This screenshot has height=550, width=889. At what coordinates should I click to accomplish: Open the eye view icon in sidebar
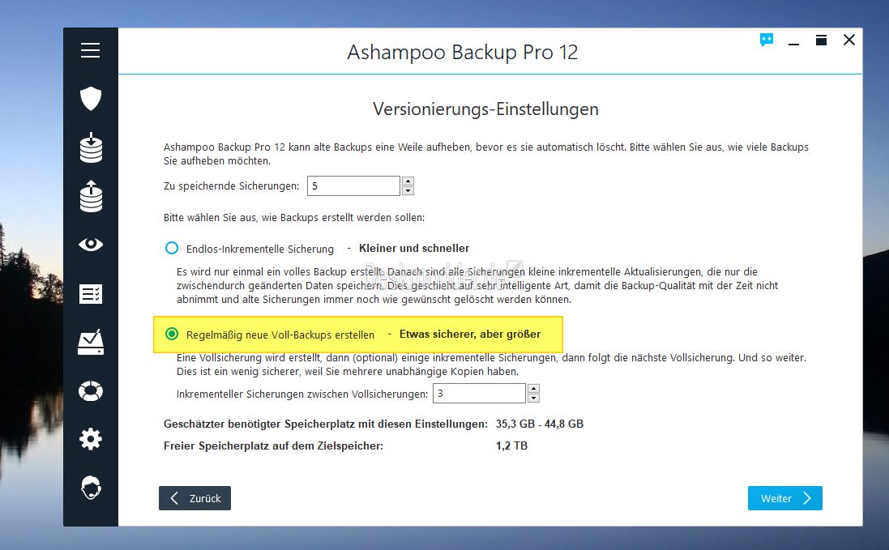tap(91, 245)
